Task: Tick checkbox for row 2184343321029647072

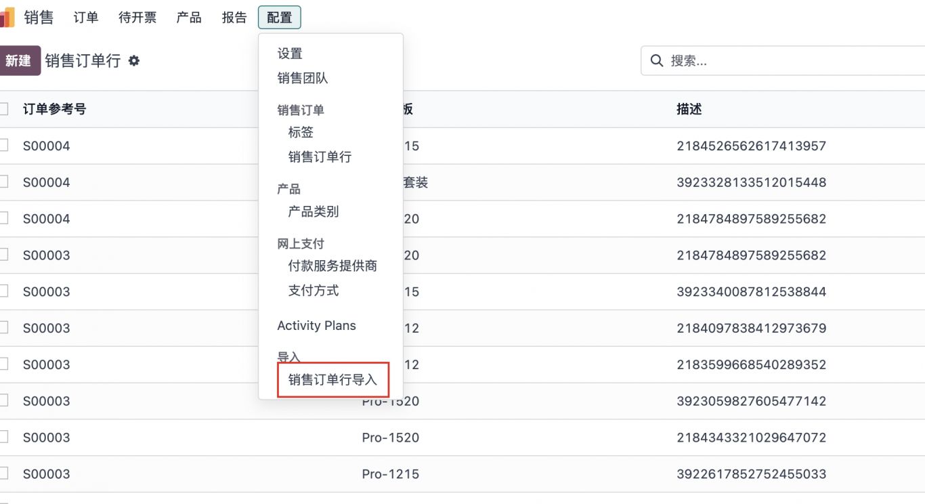Action: coord(3,437)
